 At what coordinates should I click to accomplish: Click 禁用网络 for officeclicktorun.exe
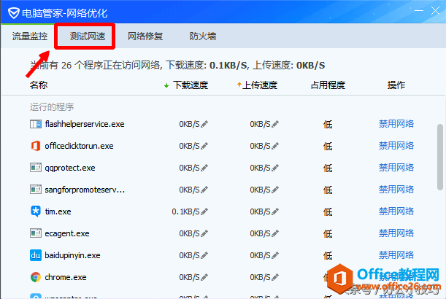click(396, 146)
